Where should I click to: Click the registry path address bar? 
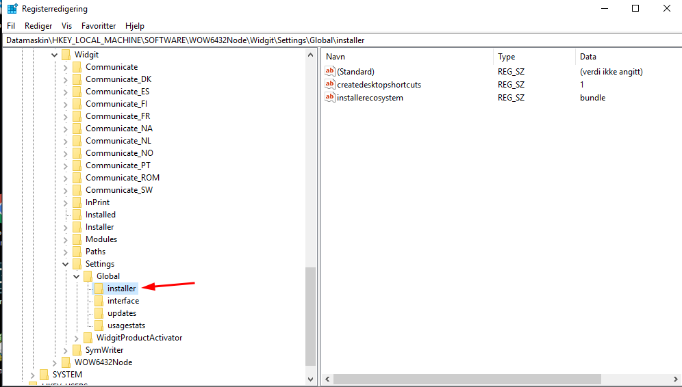[x=342, y=40]
